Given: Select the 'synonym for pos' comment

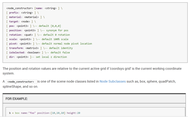Looking at the screenshot, I should point(53,30).
